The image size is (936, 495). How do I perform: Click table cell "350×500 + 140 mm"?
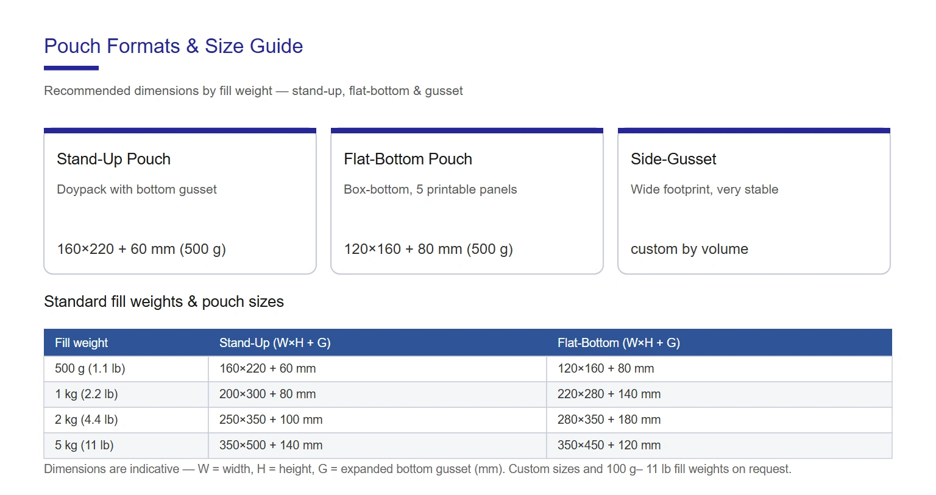[x=377, y=445]
